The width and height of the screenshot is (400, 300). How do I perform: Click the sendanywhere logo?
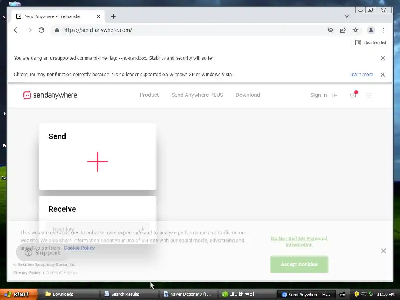[x=50, y=95]
